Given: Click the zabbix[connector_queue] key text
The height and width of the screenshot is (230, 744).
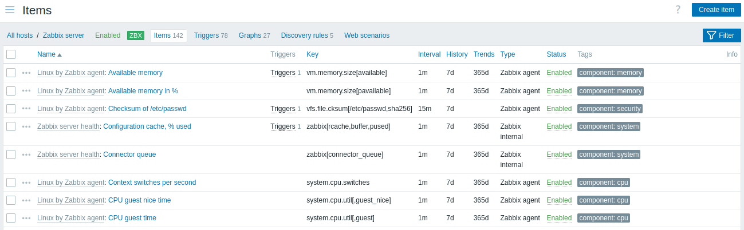Looking at the screenshot, I should coord(345,154).
